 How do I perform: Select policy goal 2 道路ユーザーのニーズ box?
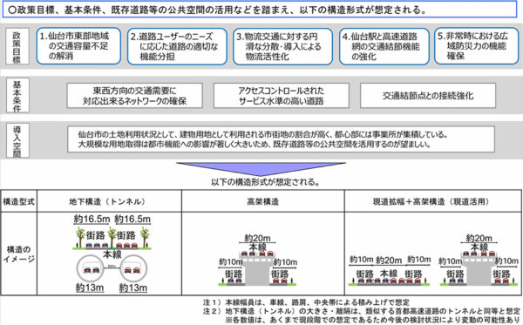pos(177,46)
